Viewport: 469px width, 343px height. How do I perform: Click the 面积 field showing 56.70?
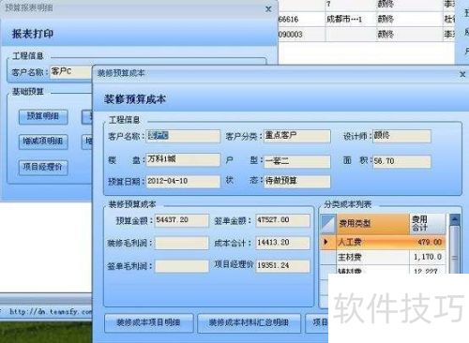pyautogui.click(x=401, y=161)
